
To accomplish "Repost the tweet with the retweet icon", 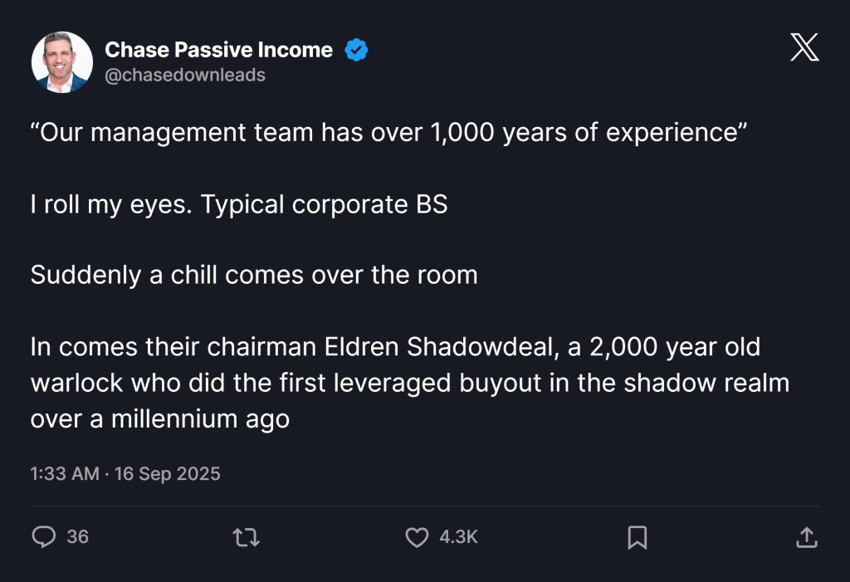I will (247, 538).
